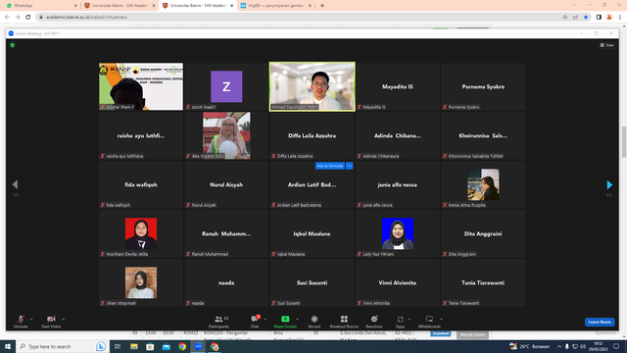Open Zoom from the taskbar
This screenshot has width=627, height=353.
198,346
